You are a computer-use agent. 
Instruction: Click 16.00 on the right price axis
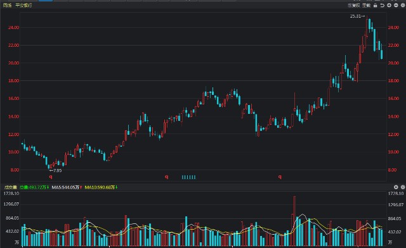point(393,99)
